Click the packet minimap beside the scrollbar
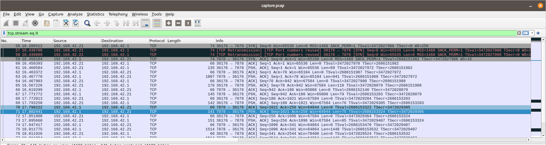The width and height of the screenshot is (546, 145). coord(536,88)
